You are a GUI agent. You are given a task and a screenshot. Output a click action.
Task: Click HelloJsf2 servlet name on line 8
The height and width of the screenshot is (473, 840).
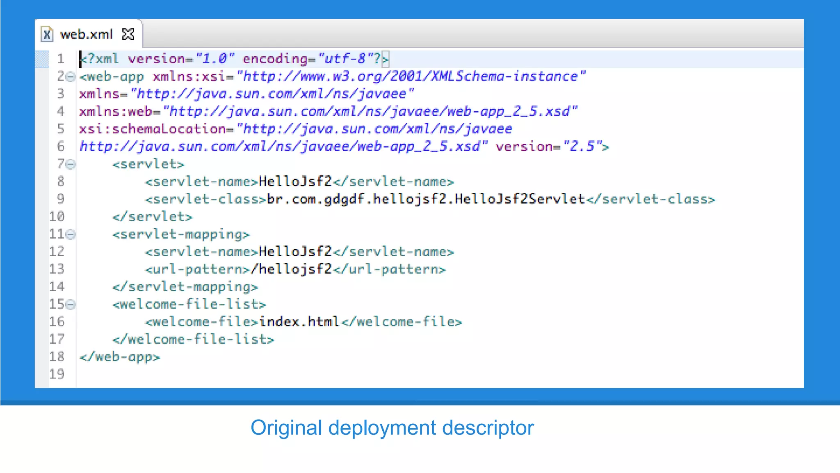(x=295, y=181)
